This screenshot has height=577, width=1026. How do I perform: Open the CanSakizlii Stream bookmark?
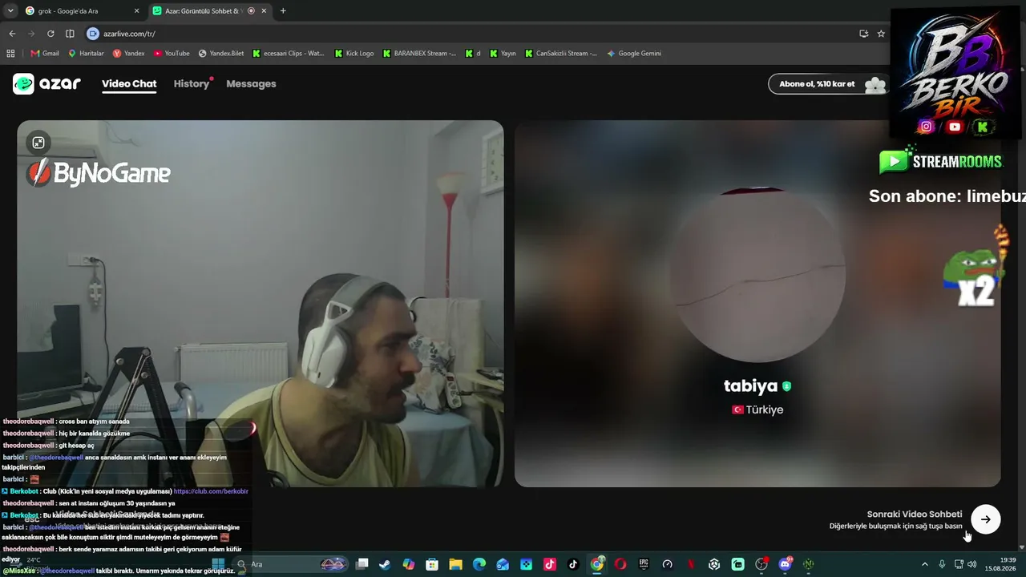point(561,54)
